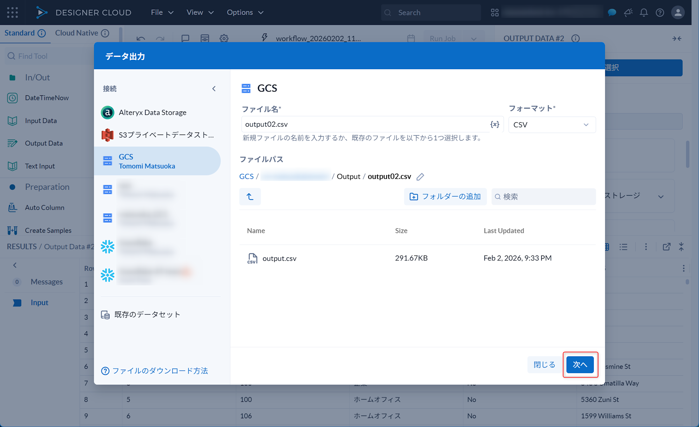Click the {x} parameter icon in file name field
Viewport: 699px width, 427px height.
[x=495, y=124]
